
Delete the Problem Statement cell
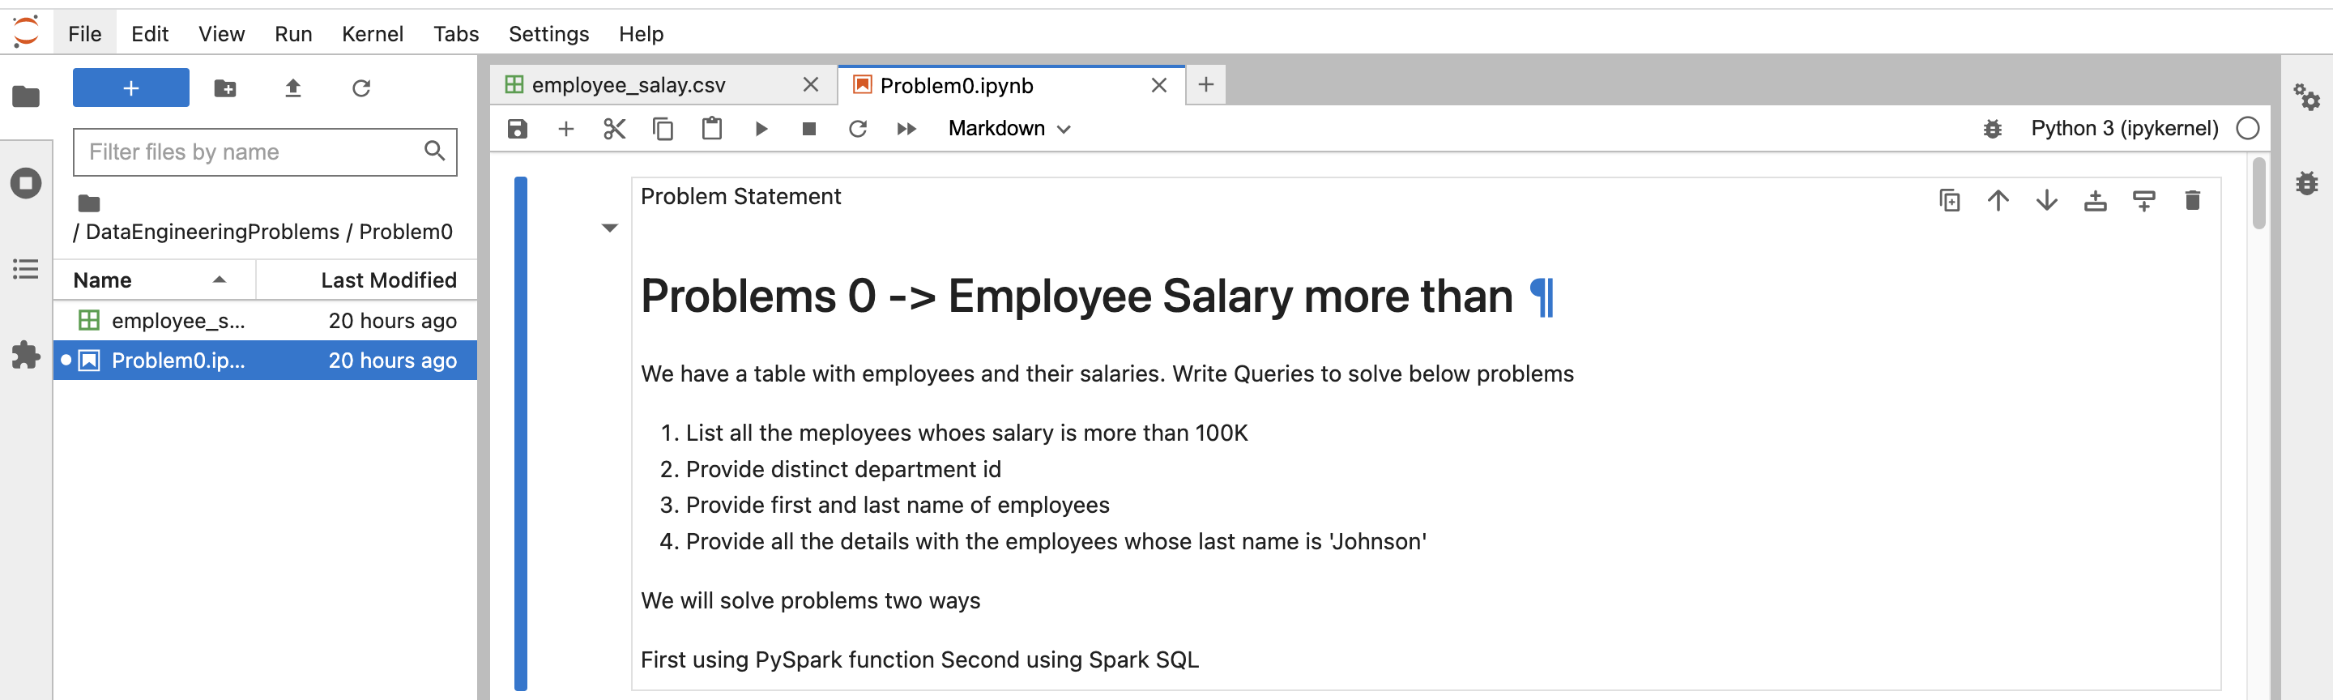[x=2192, y=200]
